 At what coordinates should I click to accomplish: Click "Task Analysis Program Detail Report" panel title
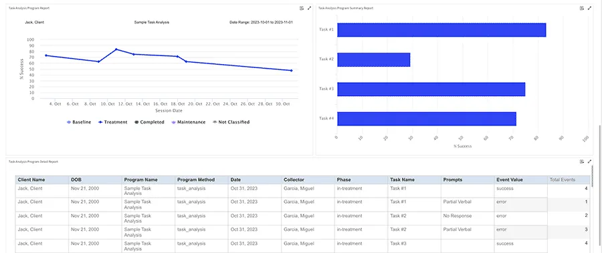pyautogui.click(x=33, y=162)
